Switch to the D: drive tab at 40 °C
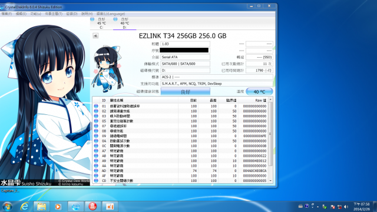Screen dimensions: 377x212 coord(124,23)
